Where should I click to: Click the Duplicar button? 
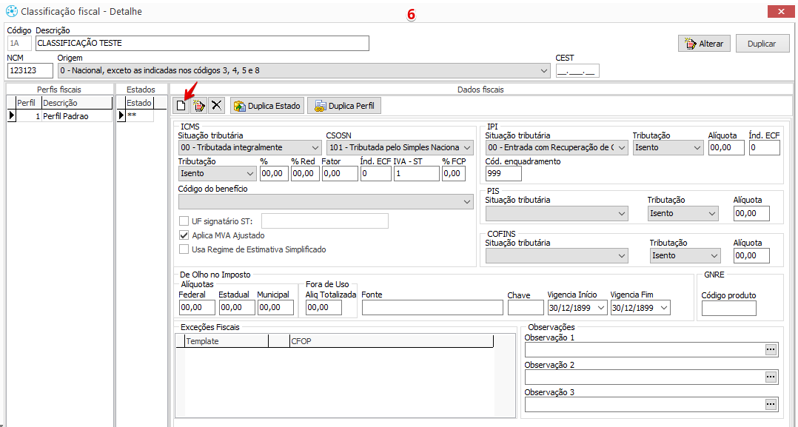point(761,44)
